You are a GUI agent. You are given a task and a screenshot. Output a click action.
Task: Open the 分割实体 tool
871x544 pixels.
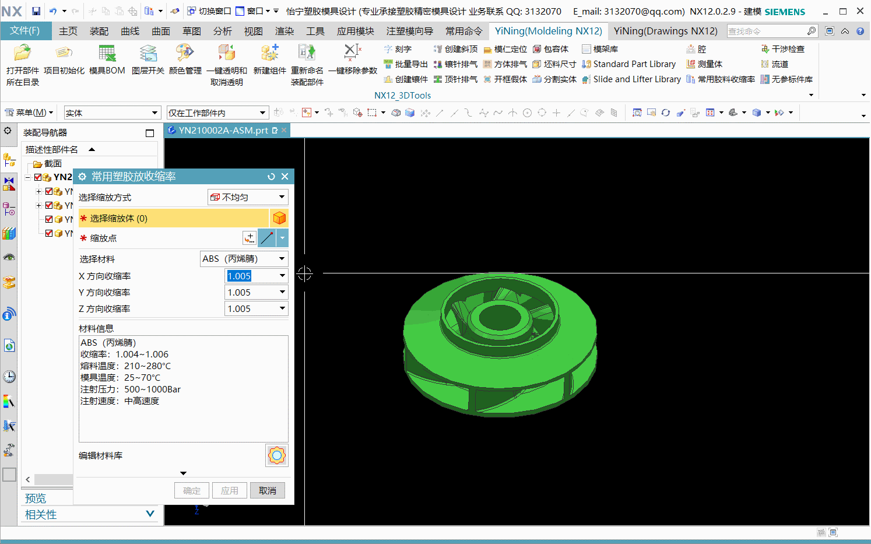coord(554,79)
